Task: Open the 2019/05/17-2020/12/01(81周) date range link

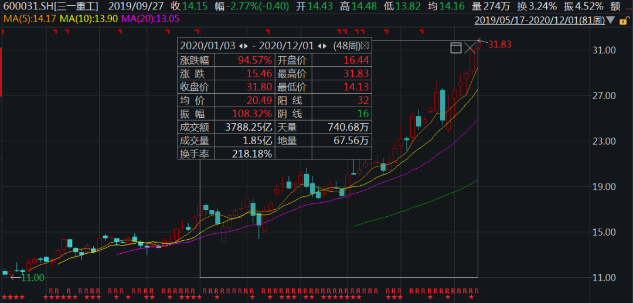Action: 539,21
